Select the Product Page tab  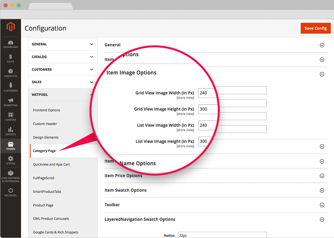click(43, 205)
